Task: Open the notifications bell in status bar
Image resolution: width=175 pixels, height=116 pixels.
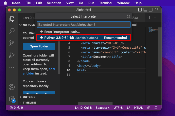Action: (x=156, y=108)
